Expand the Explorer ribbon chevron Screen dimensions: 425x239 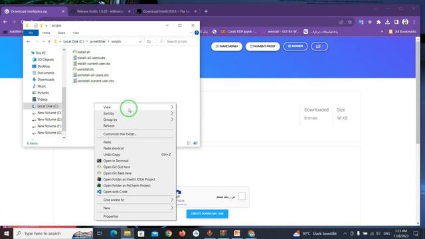pos(191,33)
